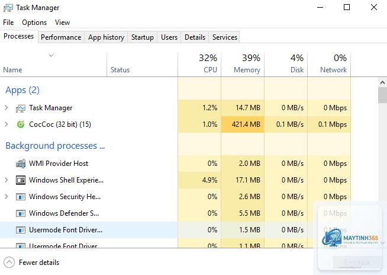This screenshot has height=275, width=387.
Task: Click the 2.0 MB memory cell
Action: [x=243, y=164]
